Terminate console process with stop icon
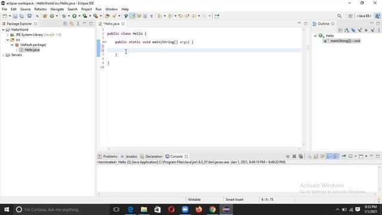 point(288,156)
